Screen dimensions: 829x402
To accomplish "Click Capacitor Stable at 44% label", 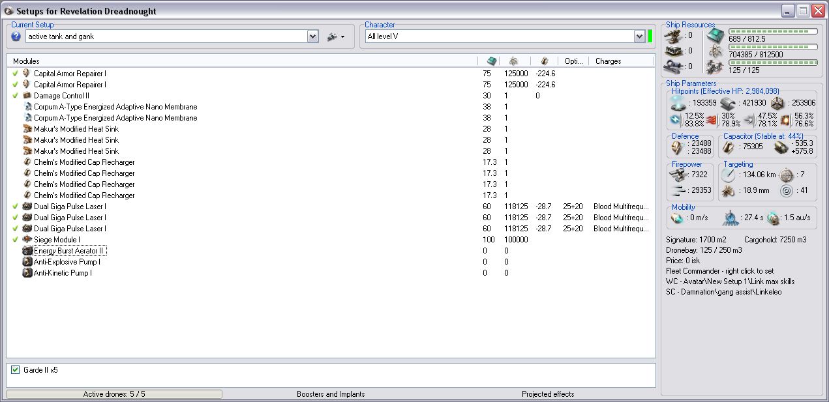I will point(763,136).
